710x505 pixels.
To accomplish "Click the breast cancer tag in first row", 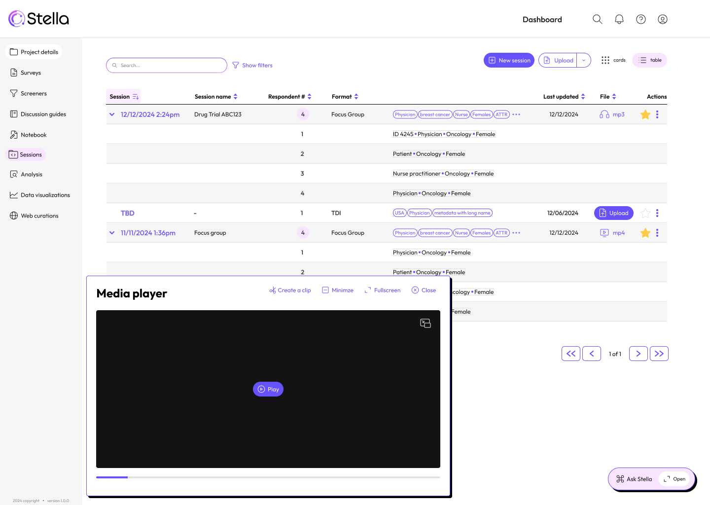I will (x=435, y=114).
